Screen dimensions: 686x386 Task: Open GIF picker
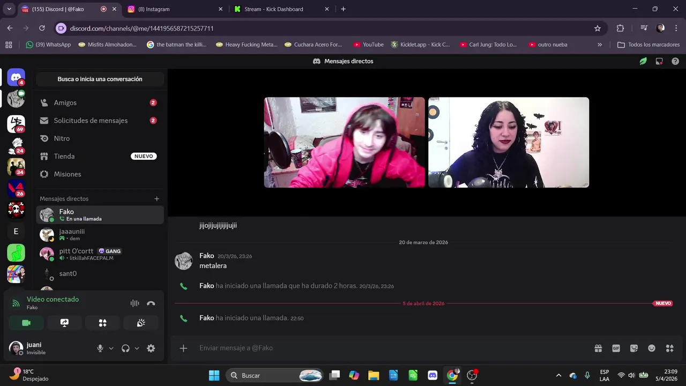(616, 348)
